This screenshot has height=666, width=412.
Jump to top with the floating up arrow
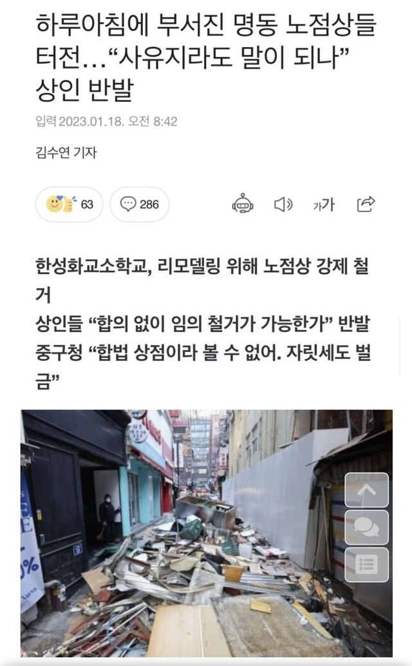pos(366,490)
